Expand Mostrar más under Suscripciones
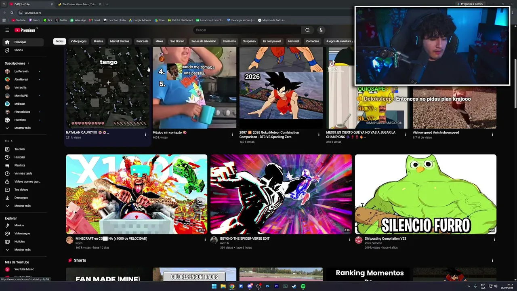Screen dimensions: 517x291 [x=23, y=128]
